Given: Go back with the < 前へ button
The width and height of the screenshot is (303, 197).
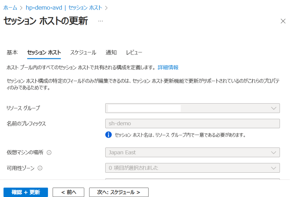Looking at the screenshot, I should coord(68,192).
